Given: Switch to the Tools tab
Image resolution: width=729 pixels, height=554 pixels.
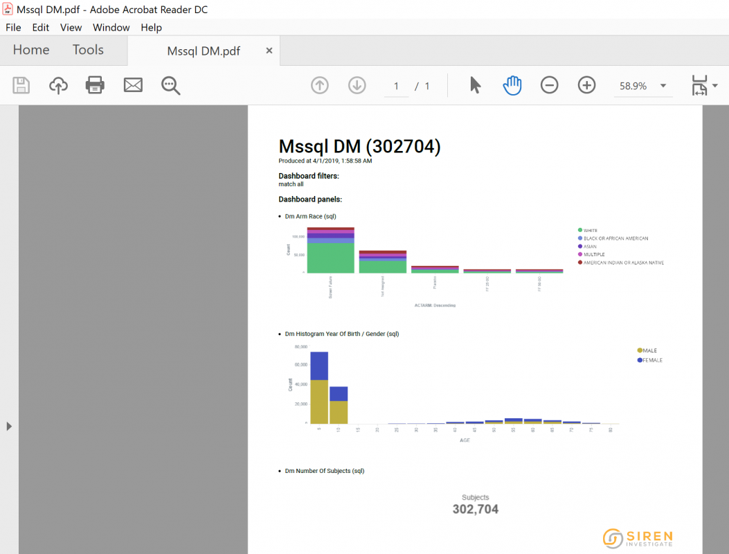Looking at the screenshot, I should (88, 50).
